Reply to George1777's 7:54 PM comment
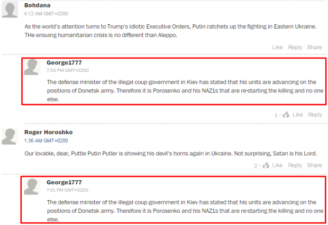Image resolution: width=328 pixels, height=225 pixels. tap(315, 115)
